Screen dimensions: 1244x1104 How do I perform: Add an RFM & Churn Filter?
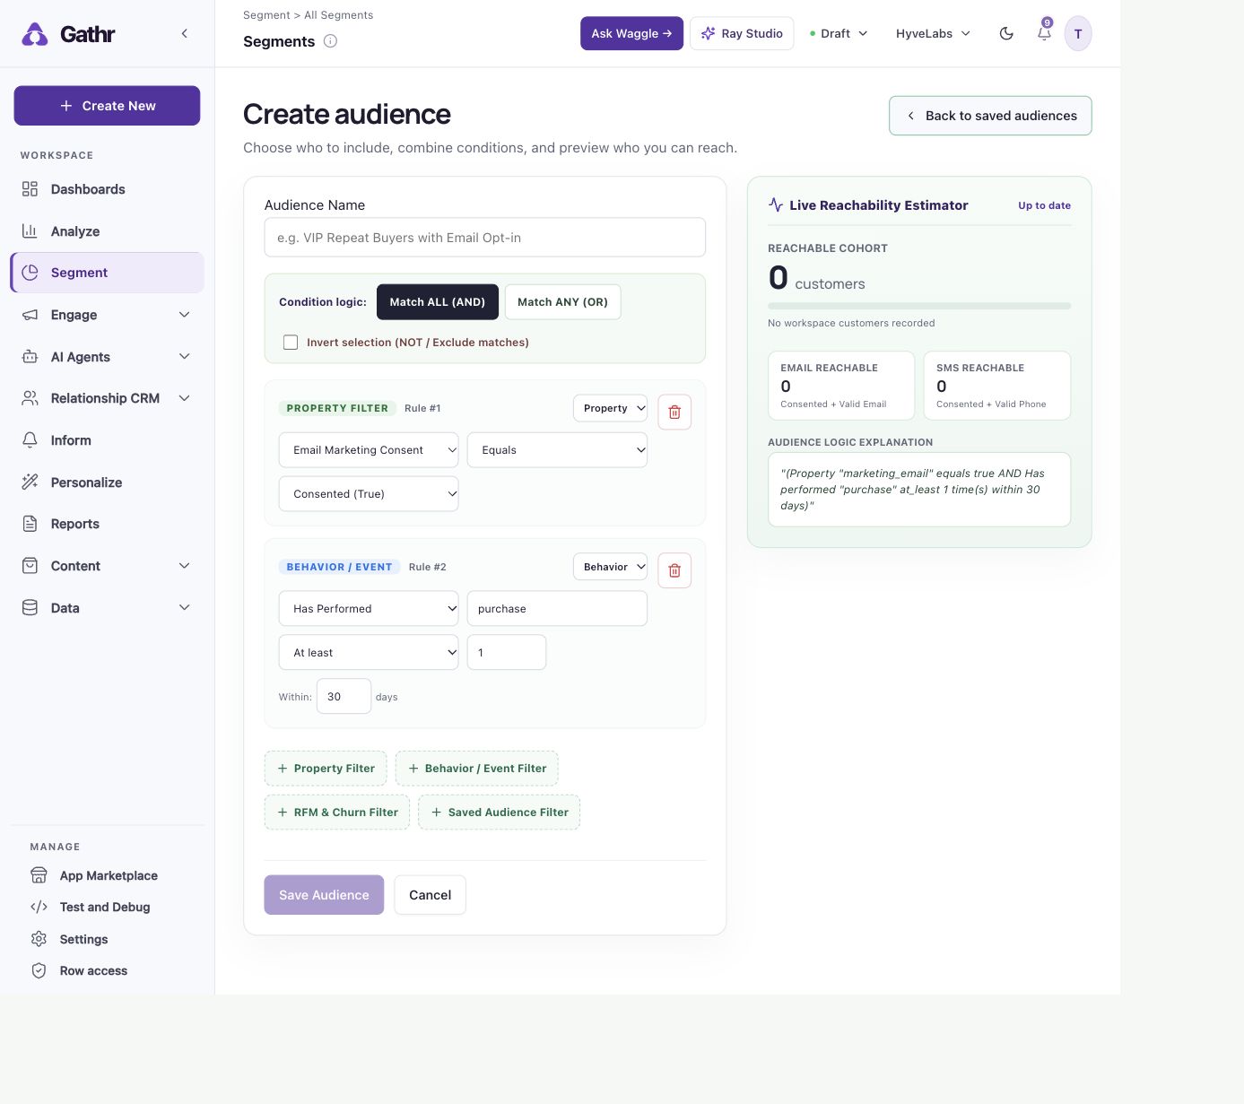point(337,813)
